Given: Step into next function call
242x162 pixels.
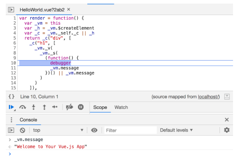Looking at the screenshot, I should point(33,107).
